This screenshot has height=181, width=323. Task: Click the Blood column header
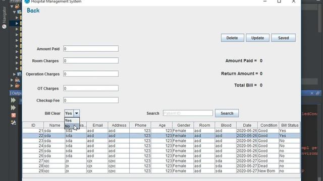(x=226, y=125)
